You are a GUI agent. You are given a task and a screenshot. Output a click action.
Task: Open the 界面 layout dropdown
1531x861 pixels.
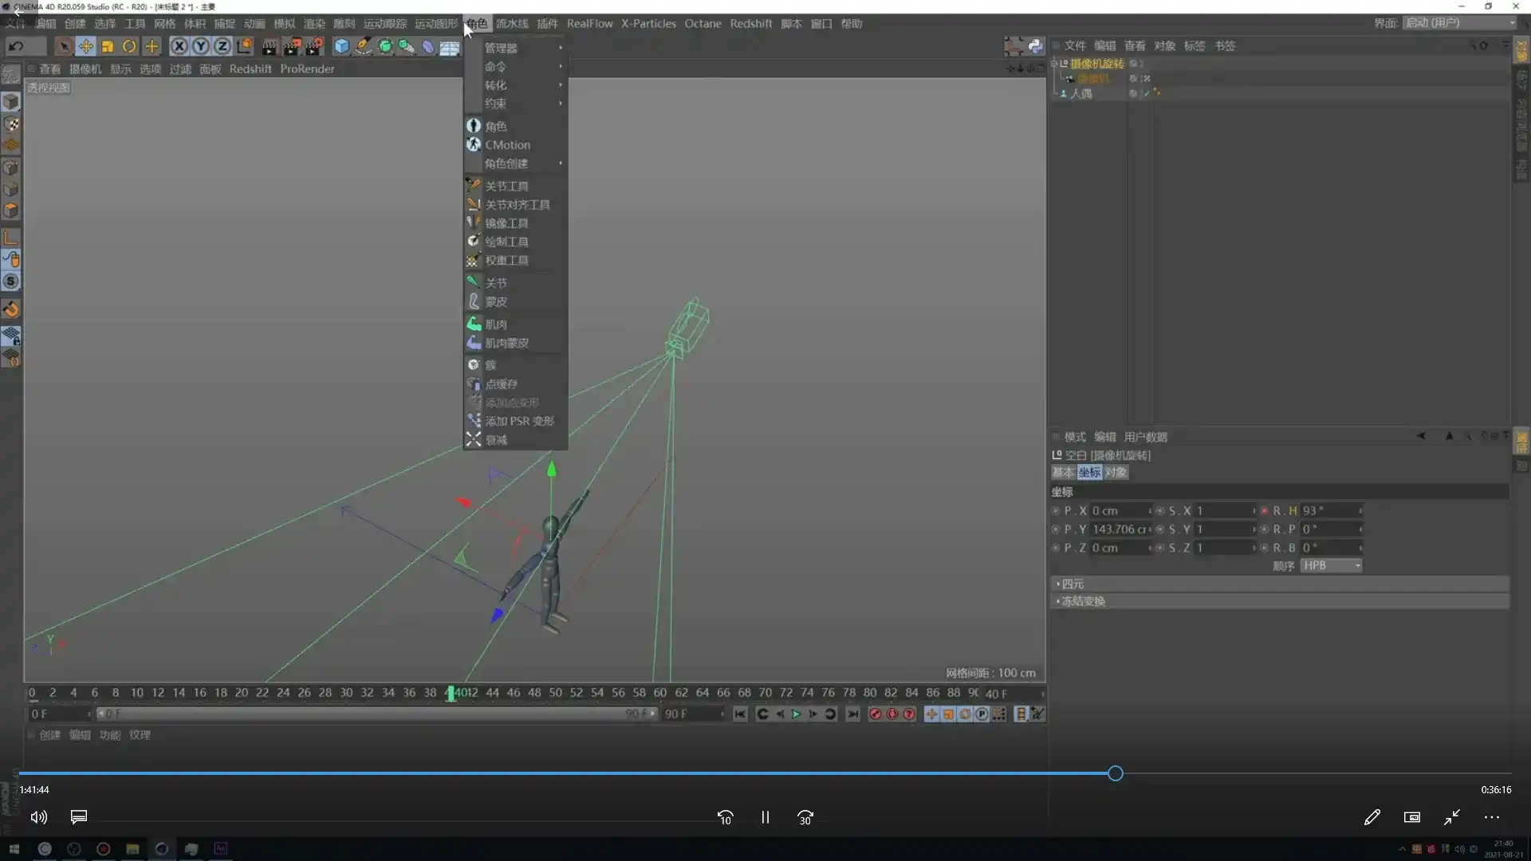coord(1459,23)
